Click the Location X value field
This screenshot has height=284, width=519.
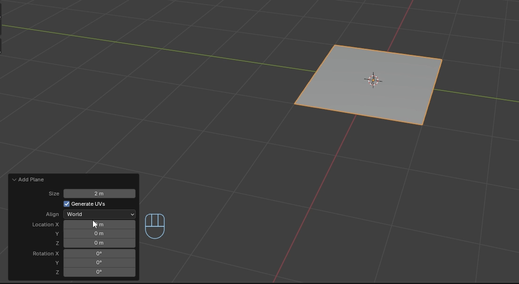(99, 224)
